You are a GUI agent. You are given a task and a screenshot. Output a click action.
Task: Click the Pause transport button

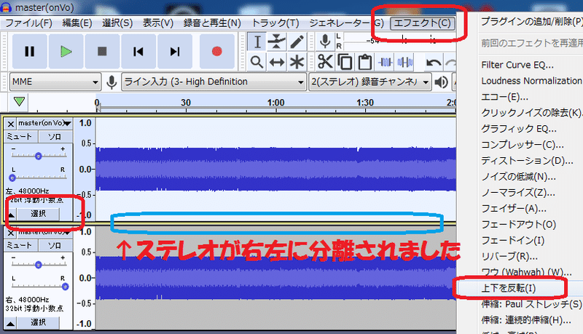click(29, 51)
